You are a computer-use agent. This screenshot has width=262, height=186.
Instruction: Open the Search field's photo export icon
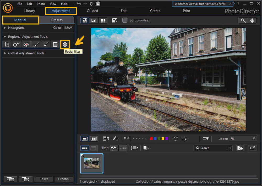point(240,148)
